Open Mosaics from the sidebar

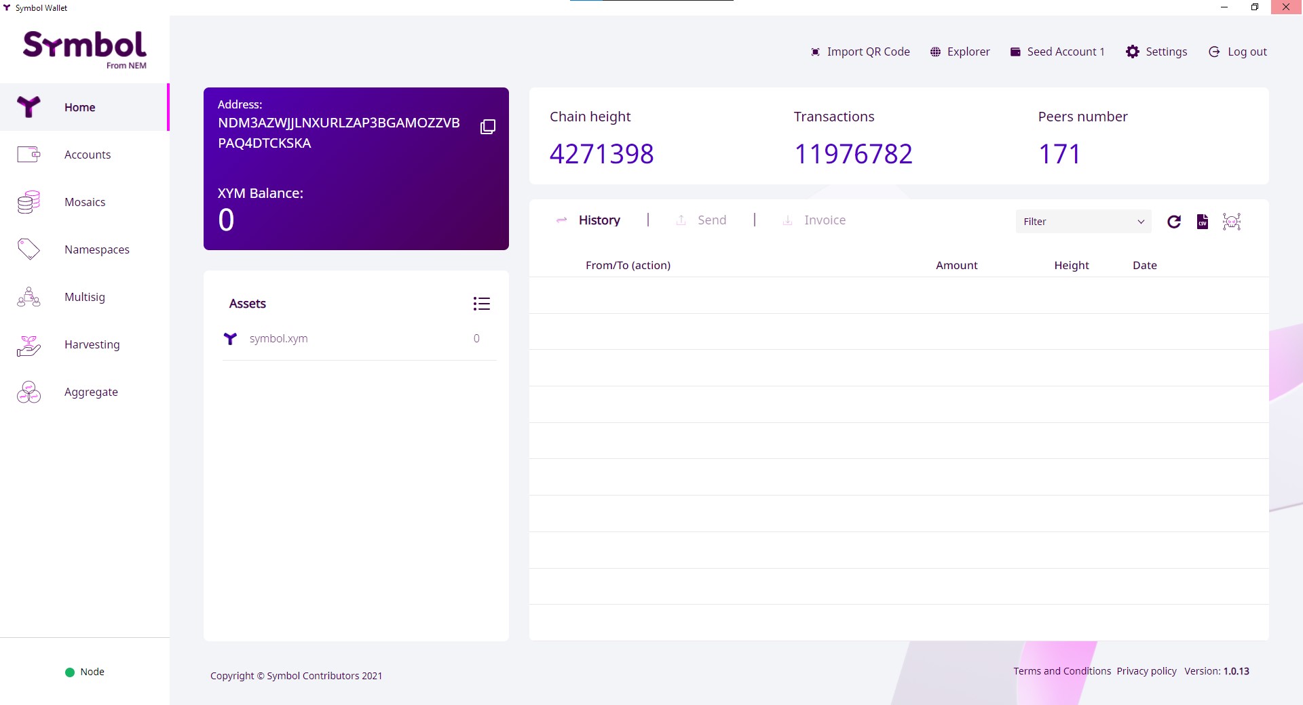pyautogui.click(x=85, y=202)
